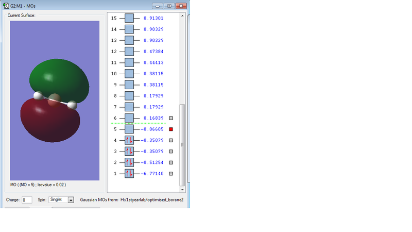
Task: Click the Current Surface label
Action: click(21, 15)
